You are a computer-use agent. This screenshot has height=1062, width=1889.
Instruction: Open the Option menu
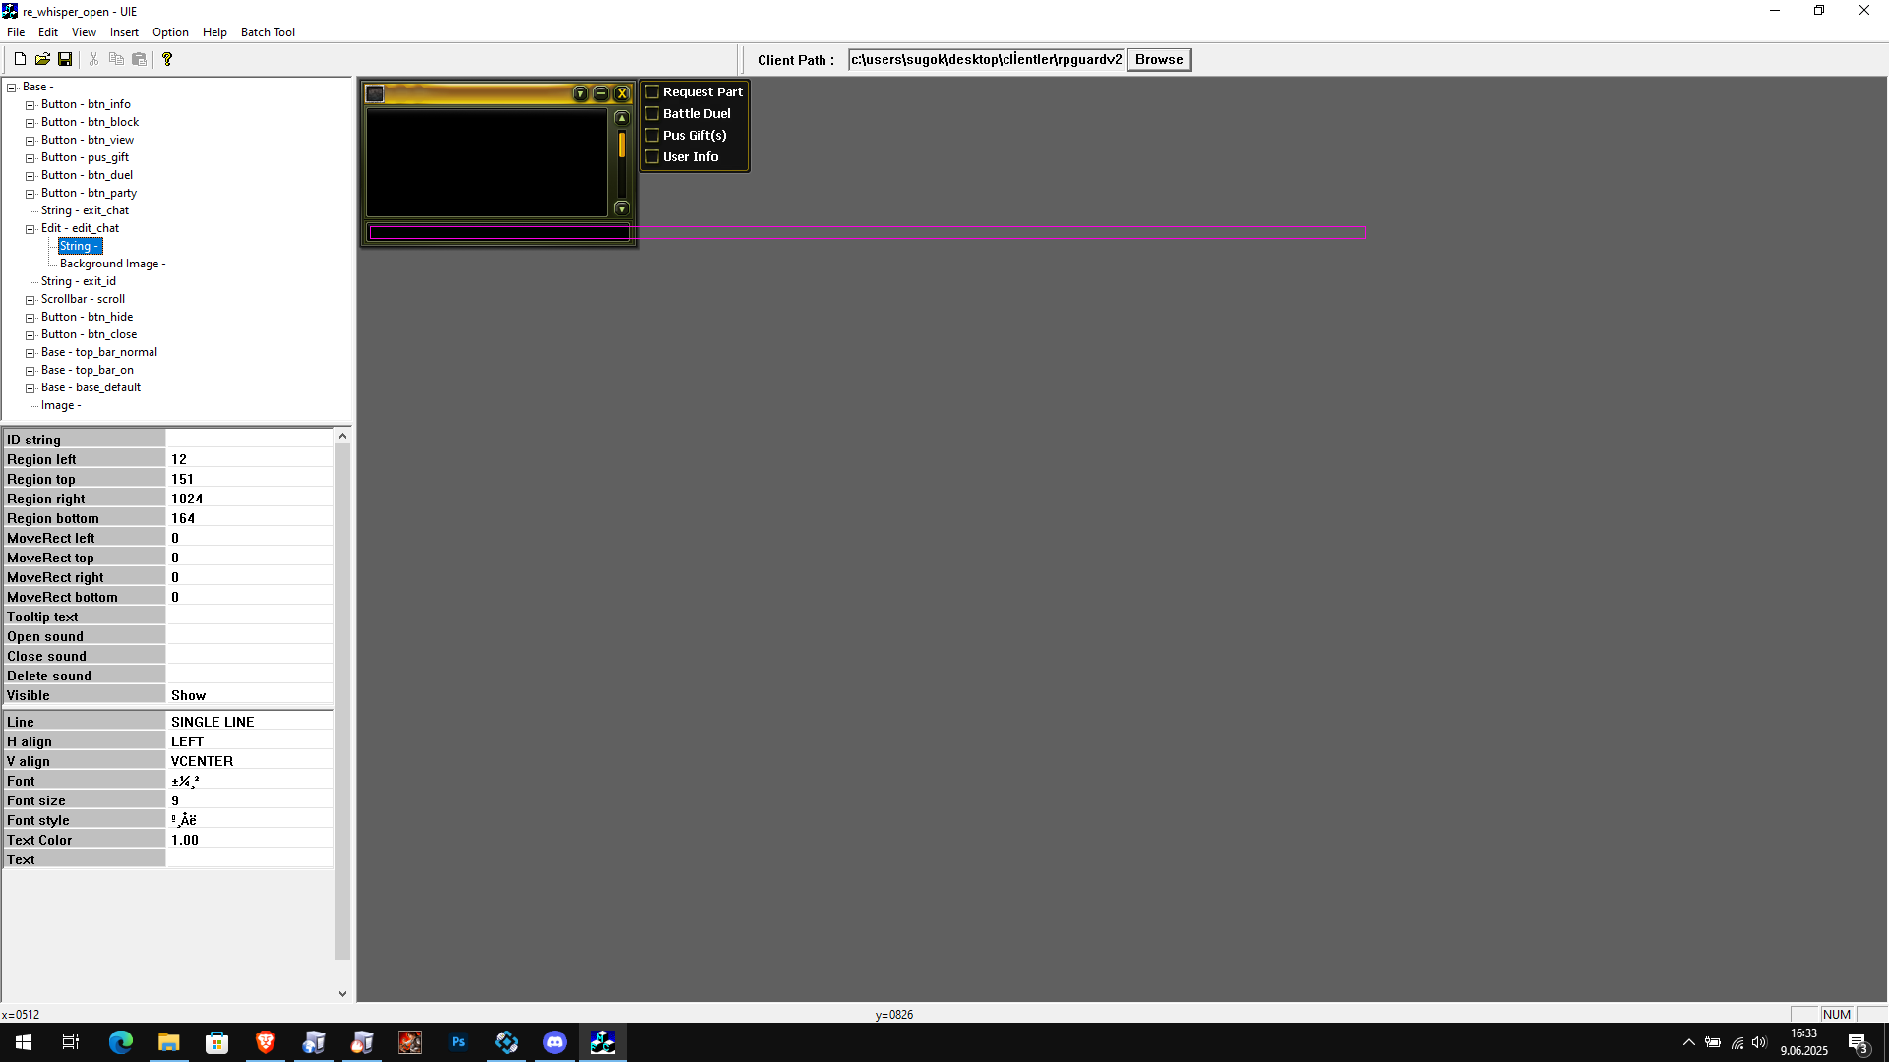170,32
